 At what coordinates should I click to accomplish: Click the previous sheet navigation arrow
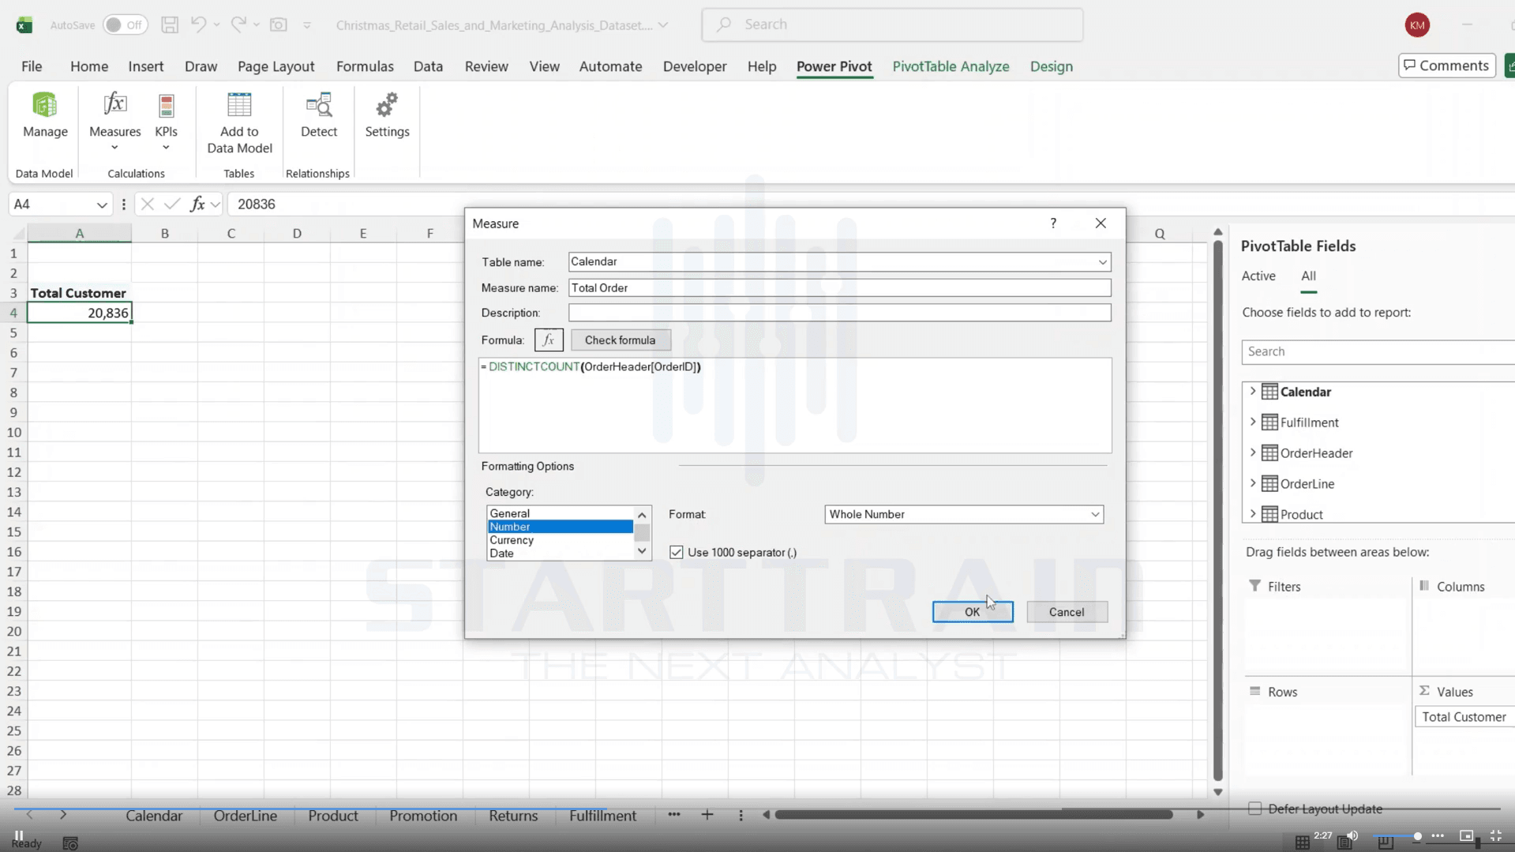point(30,815)
